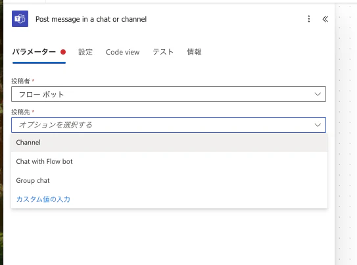Click the カスタム値の入力 link

click(x=43, y=199)
